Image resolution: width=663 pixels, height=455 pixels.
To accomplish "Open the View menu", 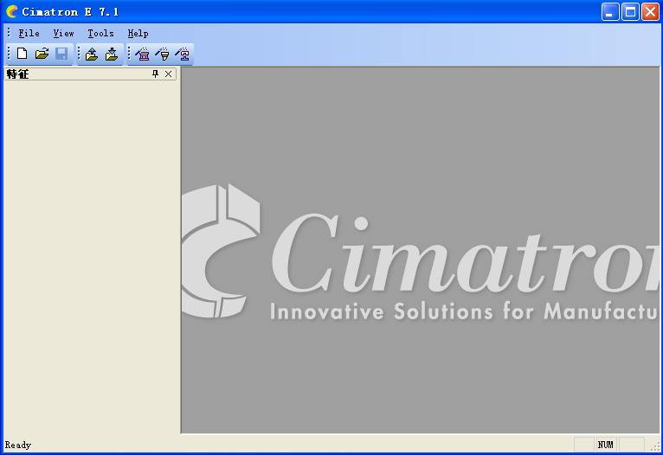I will [x=63, y=34].
